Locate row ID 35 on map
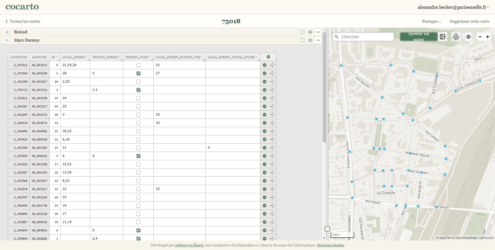The image size is (495, 250). coord(272,106)
